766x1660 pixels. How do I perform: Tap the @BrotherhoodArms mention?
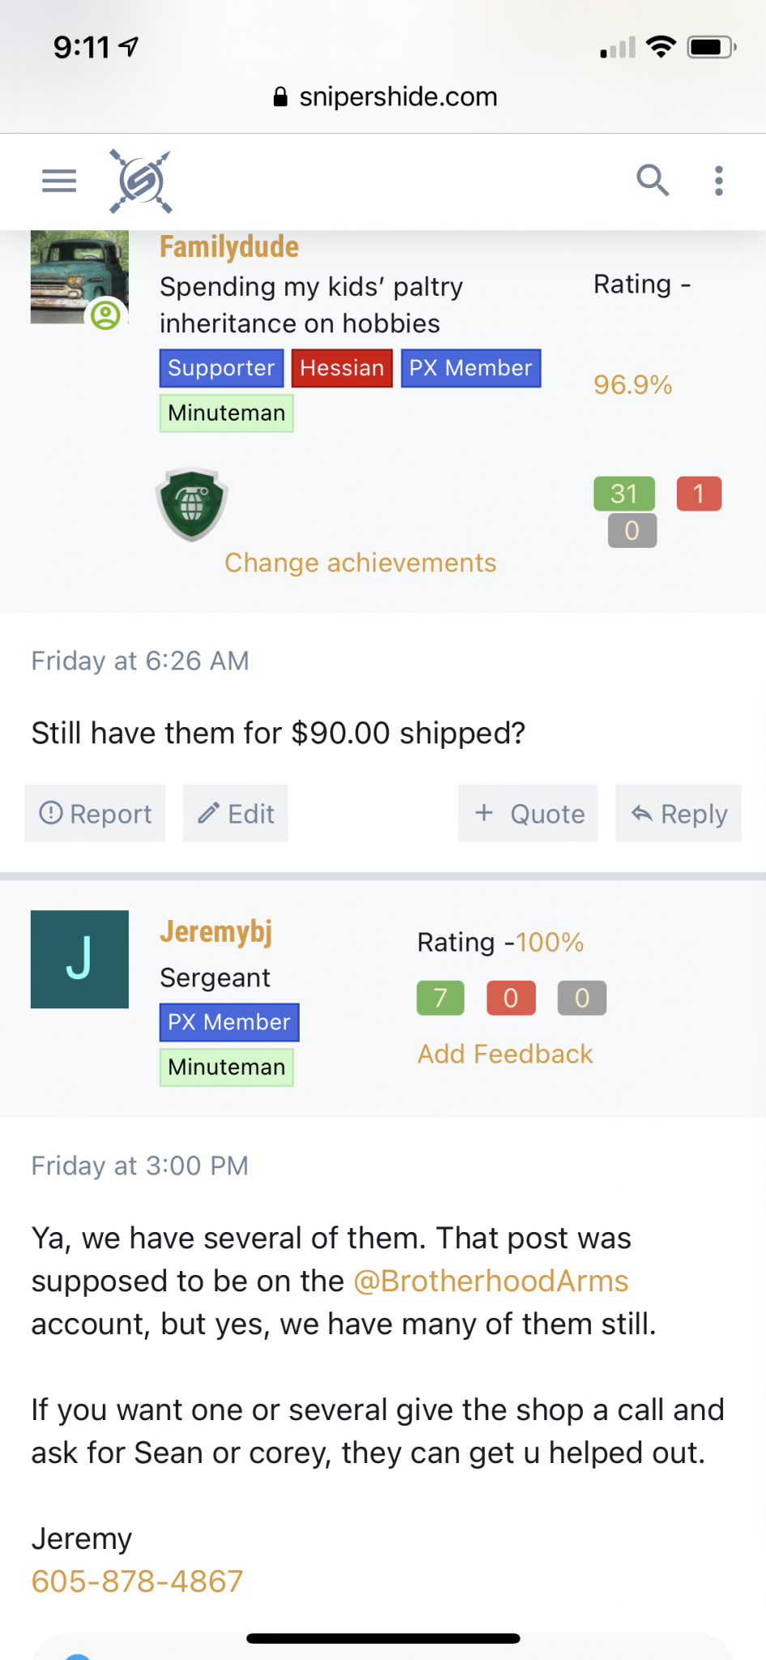[491, 1281]
